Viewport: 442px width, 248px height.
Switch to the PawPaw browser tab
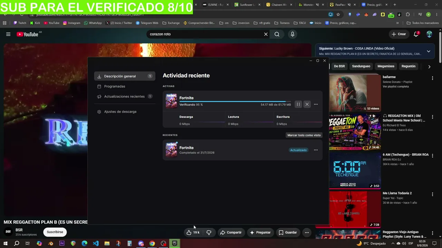pos(342,5)
